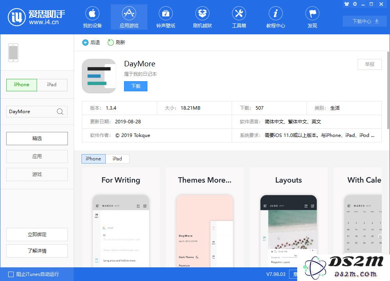Open 工具箱 toolbox section
The image size is (390, 281).
tap(239, 17)
